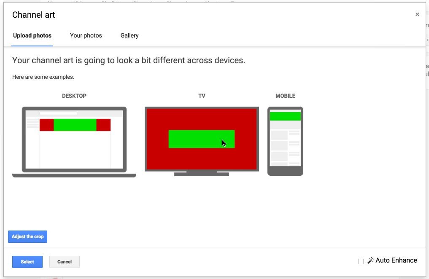Image resolution: width=429 pixels, height=279 pixels.
Task: Open the Your photos tab
Action: 86,35
